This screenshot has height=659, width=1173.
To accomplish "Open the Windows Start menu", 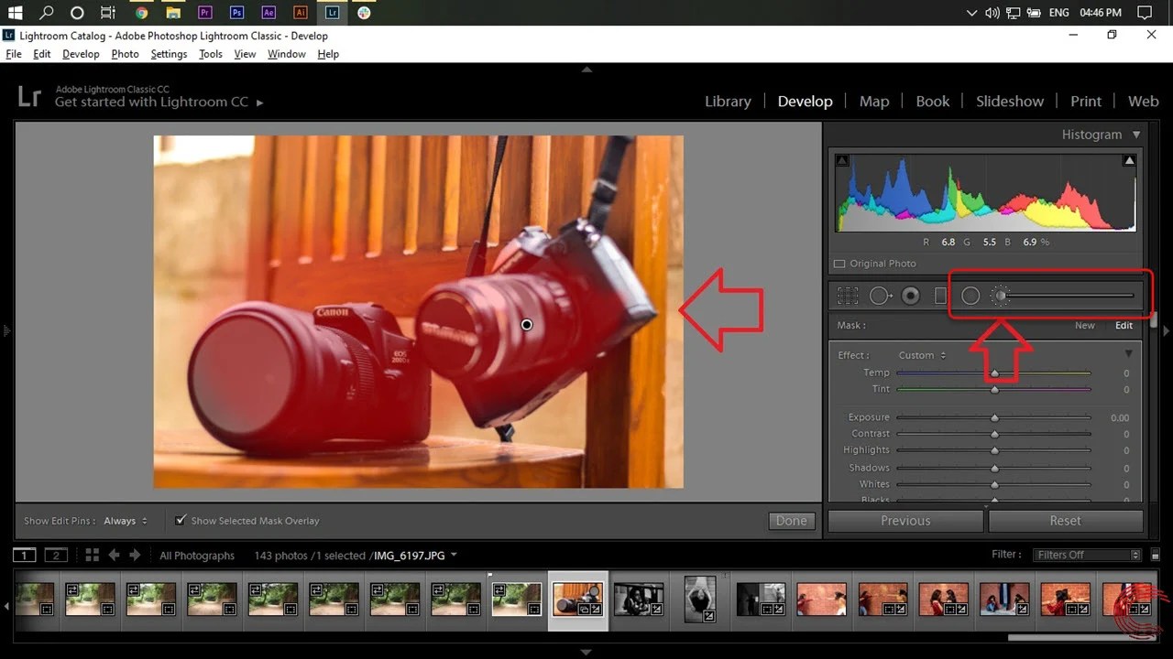I will pyautogui.click(x=16, y=13).
